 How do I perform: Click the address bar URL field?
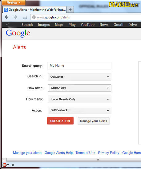[86, 17]
